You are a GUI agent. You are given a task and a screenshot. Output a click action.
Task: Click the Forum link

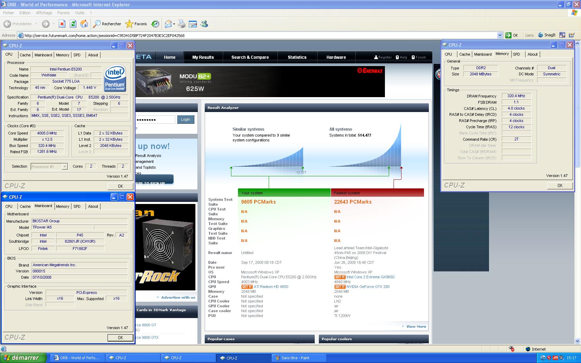click(x=419, y=57)
